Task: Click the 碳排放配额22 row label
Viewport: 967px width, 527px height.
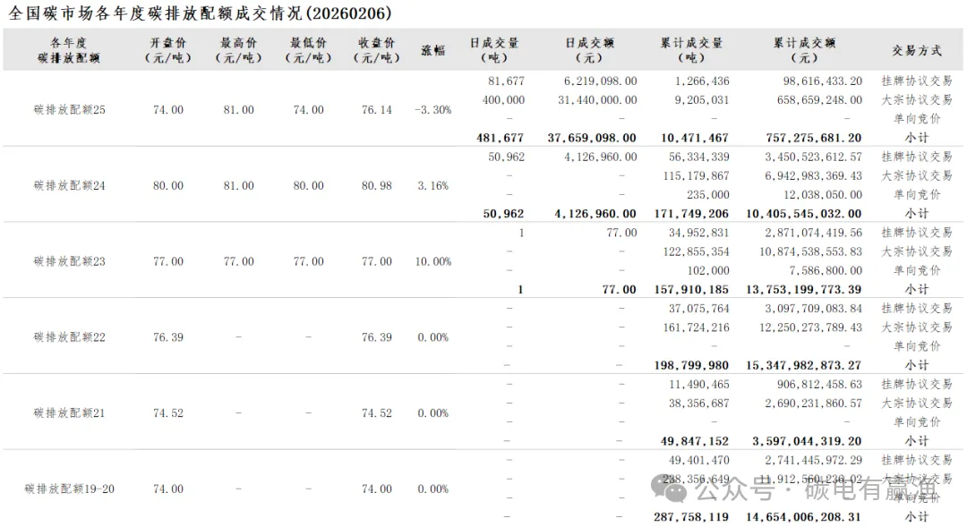Action: pos(70,337)
